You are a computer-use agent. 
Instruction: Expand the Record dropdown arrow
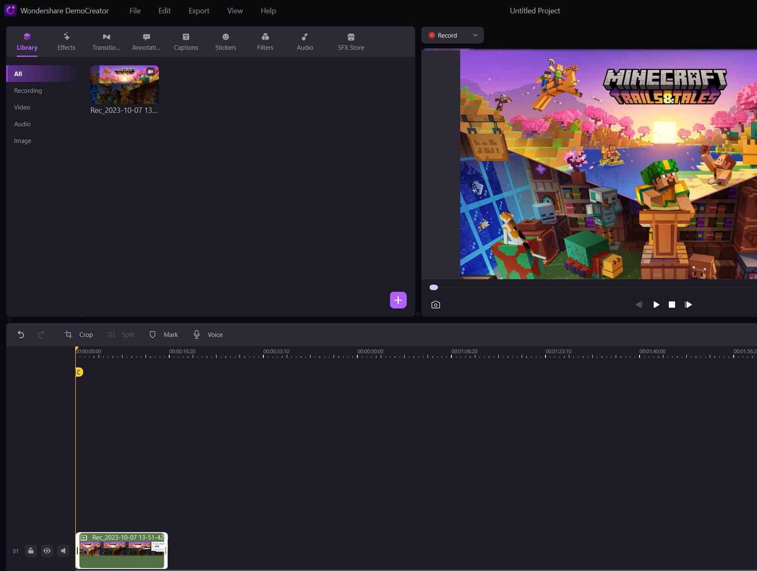coord(475,35)
